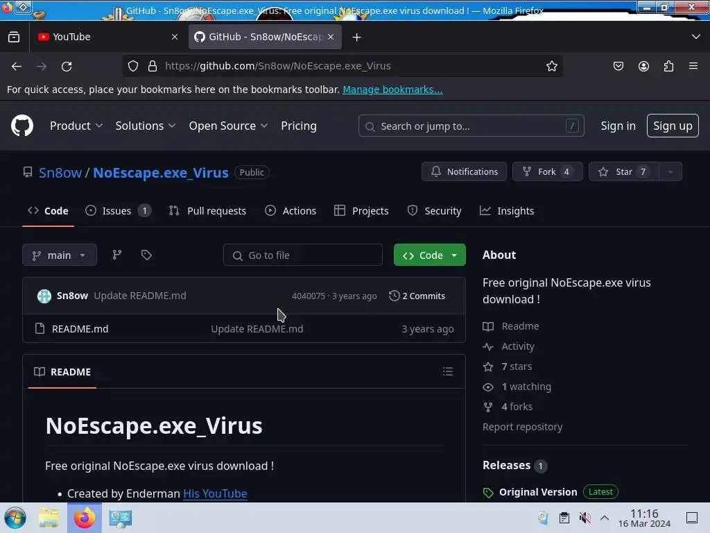The image size is (710, 533).
Task: Expand the Product menu
Action: point(76,126)
